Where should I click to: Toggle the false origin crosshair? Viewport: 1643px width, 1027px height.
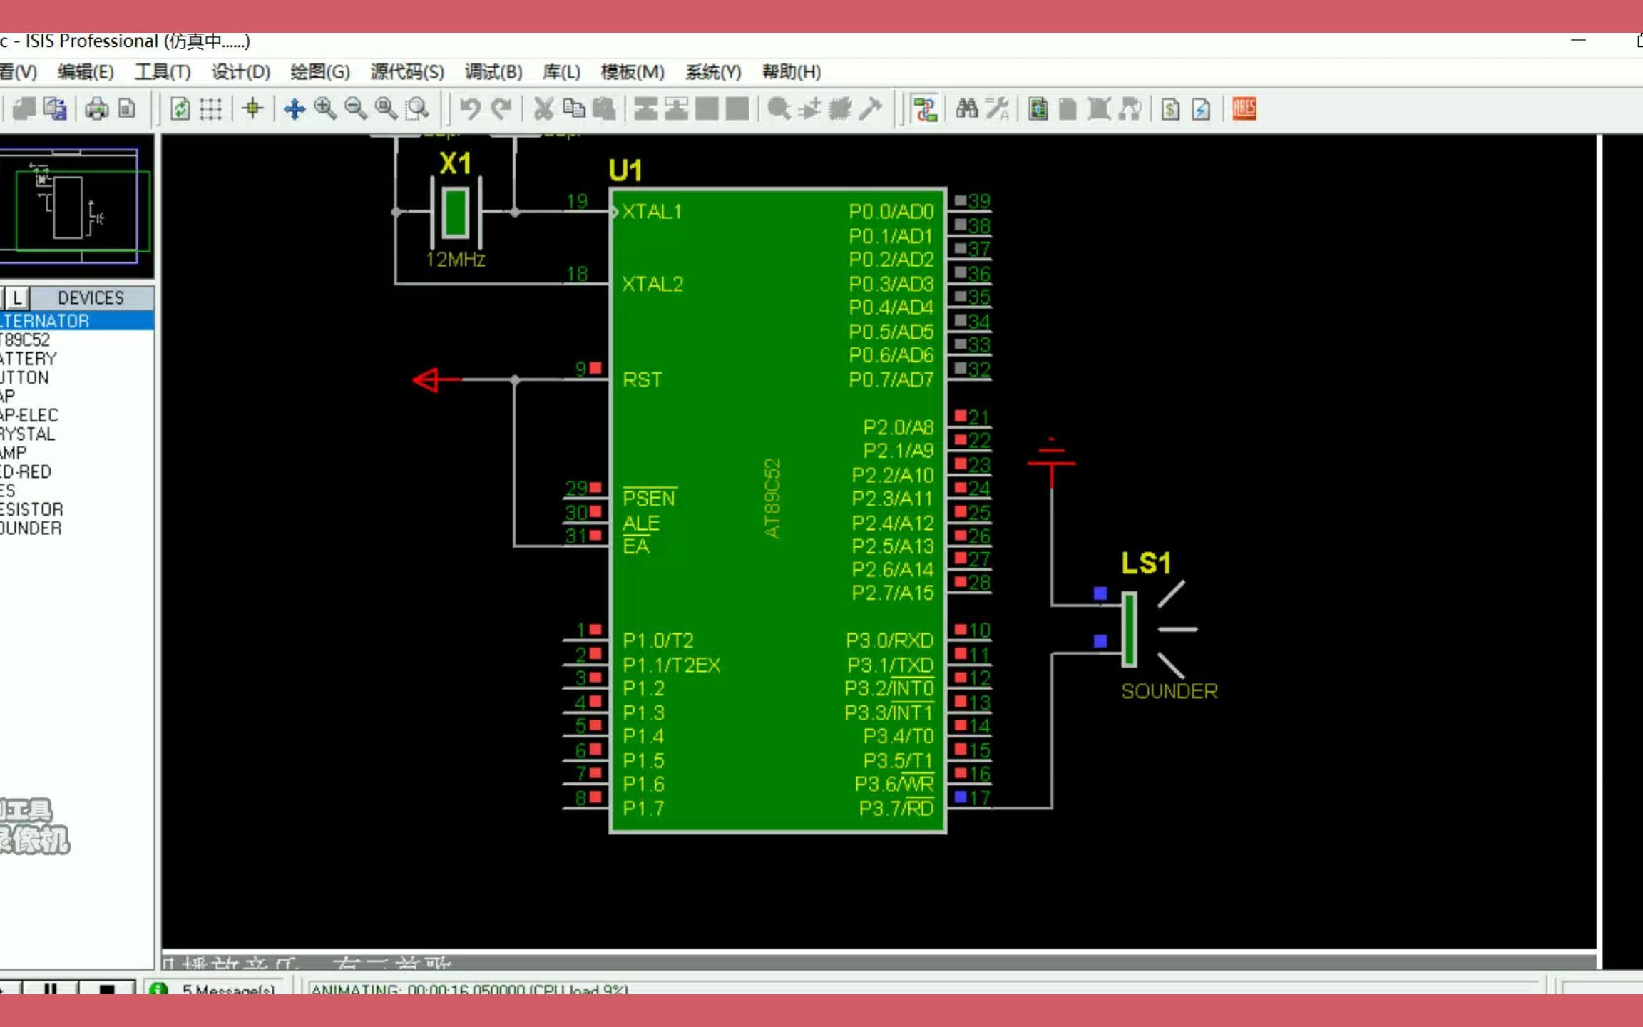coord(252,109)
